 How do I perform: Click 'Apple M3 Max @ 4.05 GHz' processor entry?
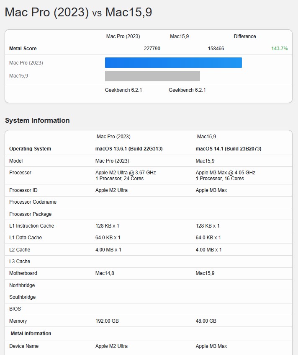(225, 173)
